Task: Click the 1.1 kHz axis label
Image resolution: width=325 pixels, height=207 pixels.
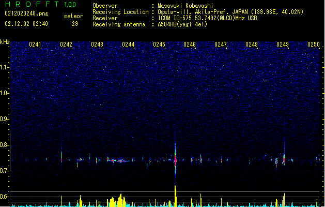Action: point(5,67)
